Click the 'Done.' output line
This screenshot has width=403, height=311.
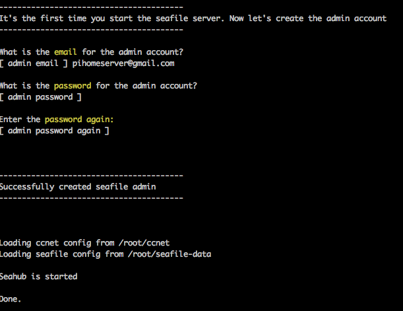click(x=11, y=299)
